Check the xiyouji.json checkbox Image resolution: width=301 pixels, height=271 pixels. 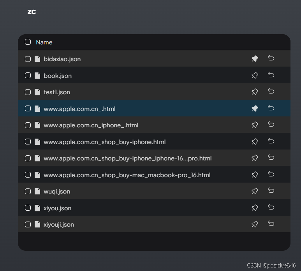coord(28,224)
